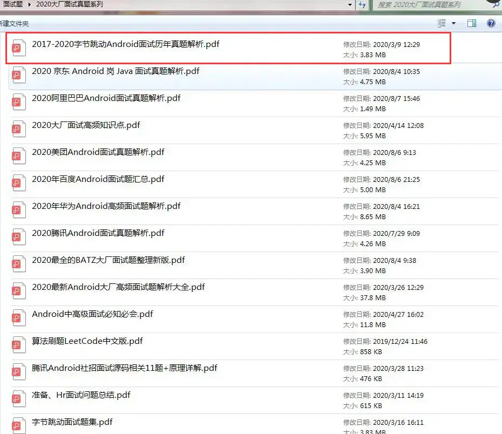Click the change view icon
502x434 pixels.
(442, 23)
